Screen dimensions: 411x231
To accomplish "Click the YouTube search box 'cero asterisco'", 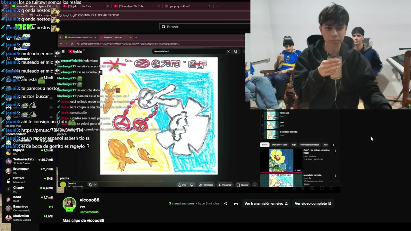I will click(189, 51).
